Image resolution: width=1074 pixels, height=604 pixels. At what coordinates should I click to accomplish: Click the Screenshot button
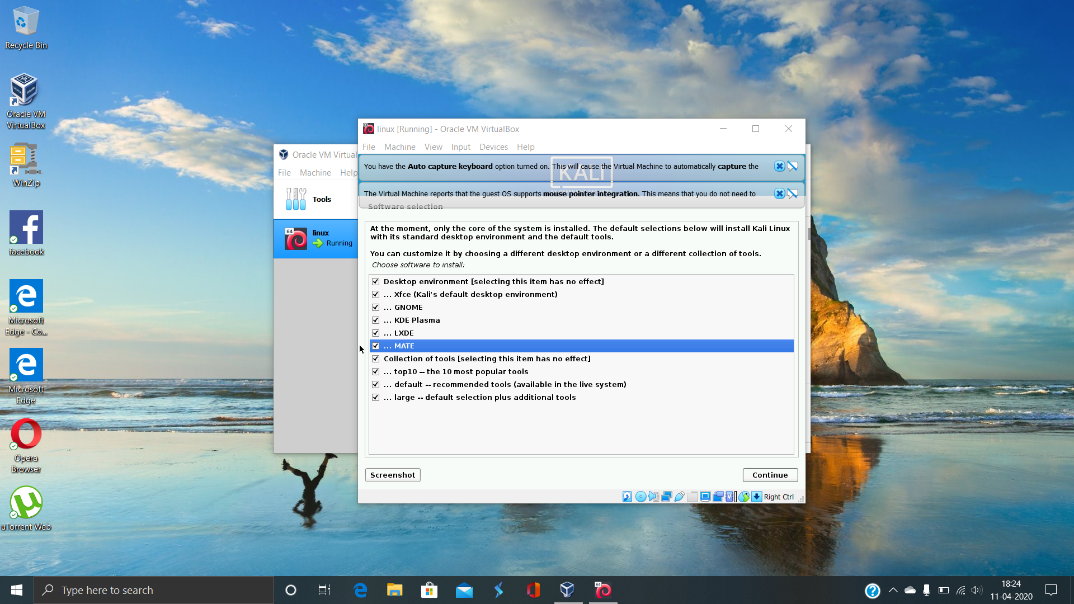click(x=393, y=475)
